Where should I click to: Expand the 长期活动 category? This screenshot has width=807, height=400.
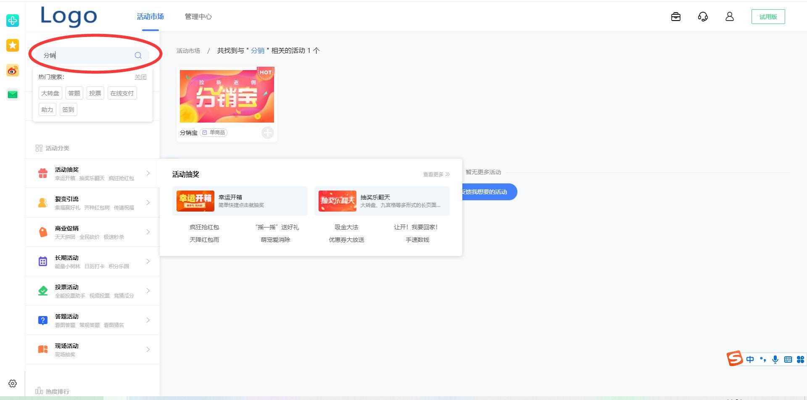(92, 261)
